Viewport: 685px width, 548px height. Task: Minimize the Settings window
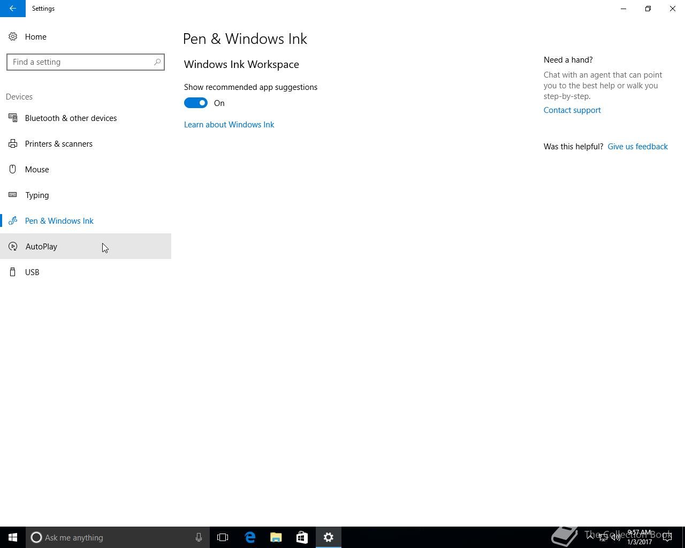623,9
